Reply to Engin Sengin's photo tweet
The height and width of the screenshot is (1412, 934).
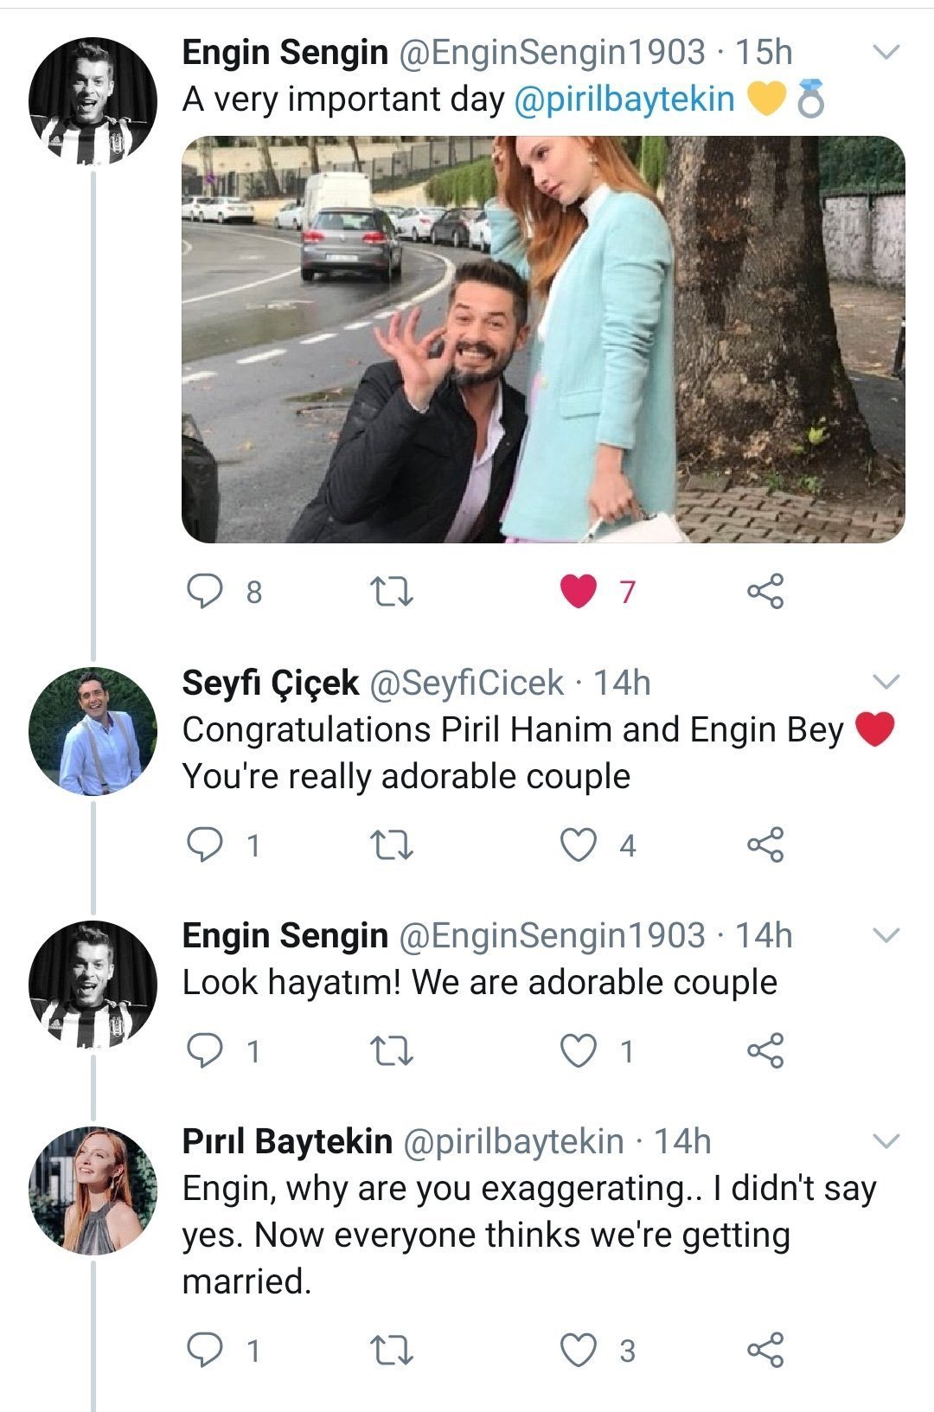coord(205,591)
